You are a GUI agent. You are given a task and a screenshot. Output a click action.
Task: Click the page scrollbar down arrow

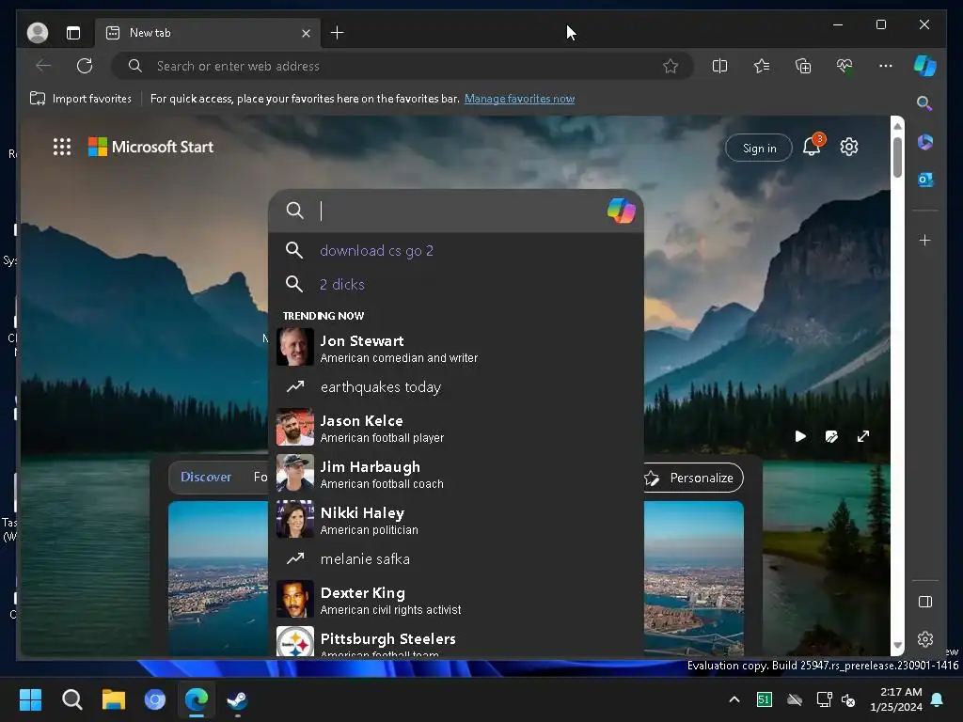coord(897,646)
